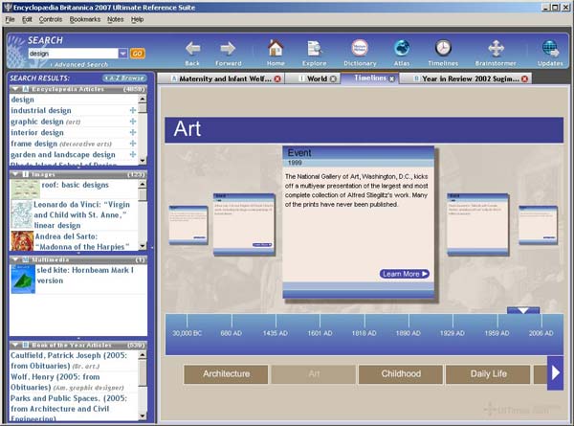Image resolution: width=574 pixels, height=426 pixels.
Task: Open the Bookmarks menu
Action: click(85, 19)
